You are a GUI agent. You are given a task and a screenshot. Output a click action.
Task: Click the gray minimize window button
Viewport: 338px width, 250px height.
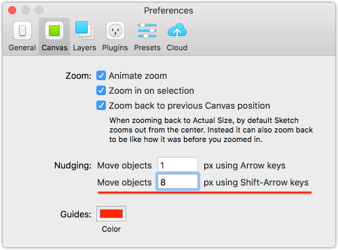point(26,10)
